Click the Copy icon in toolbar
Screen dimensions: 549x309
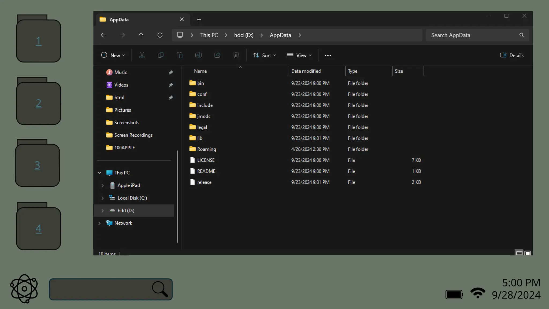pos(161,55)
